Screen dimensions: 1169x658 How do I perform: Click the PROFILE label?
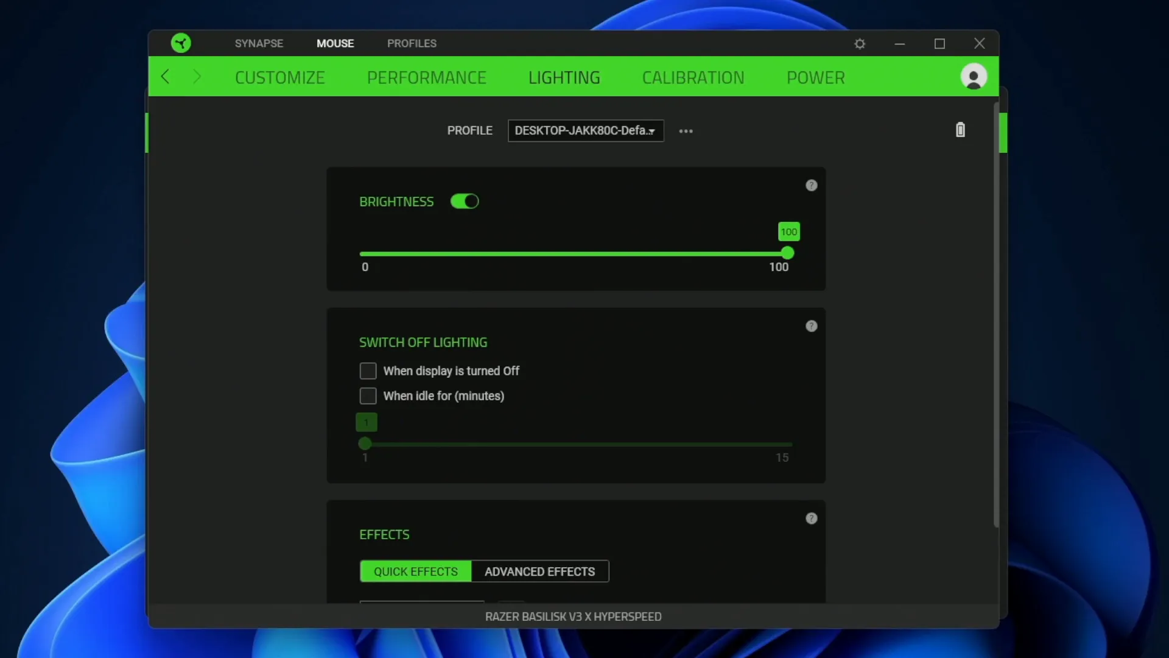(x=469, y=130)
